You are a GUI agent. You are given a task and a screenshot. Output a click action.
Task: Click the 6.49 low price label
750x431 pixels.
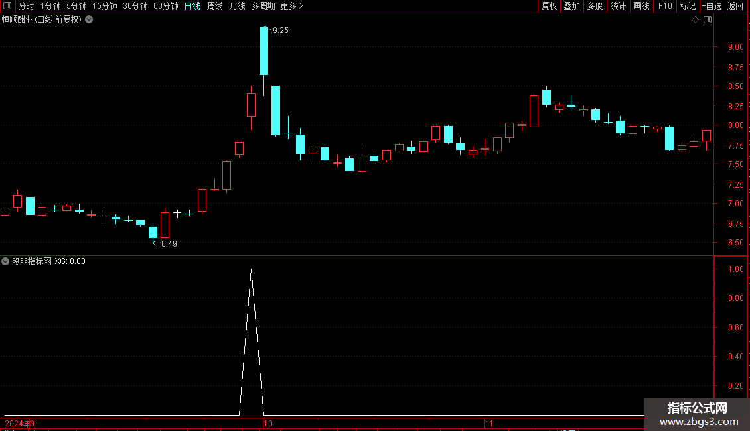click(x=169, y=244)
